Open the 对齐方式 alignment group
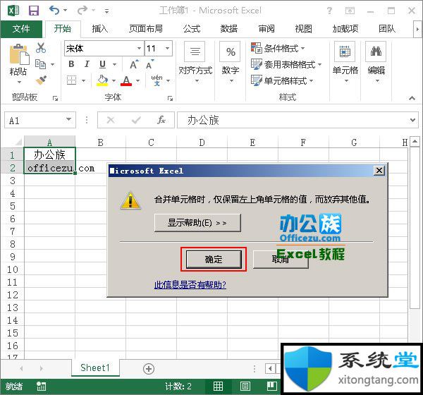Viewport: 423px width, 395px height. point(195,62)
